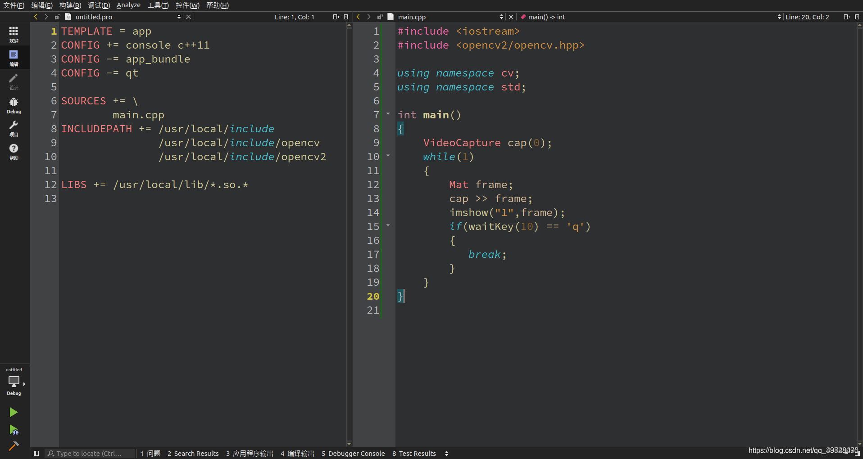Open the 设计 (Design) mode
Screen dimensions: 863x459
point(14,81)
